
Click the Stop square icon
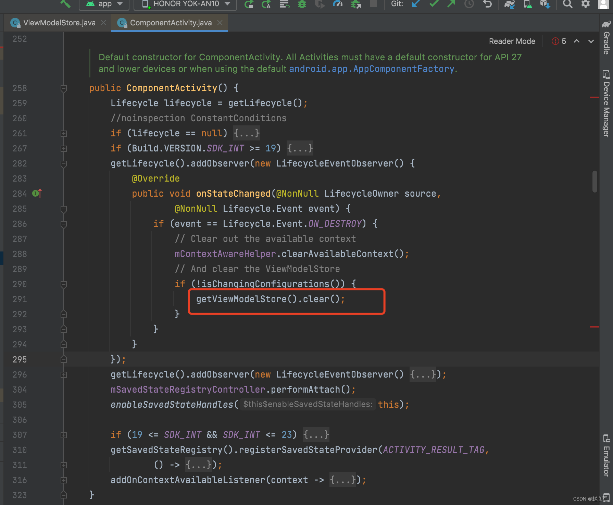(373, 4)
